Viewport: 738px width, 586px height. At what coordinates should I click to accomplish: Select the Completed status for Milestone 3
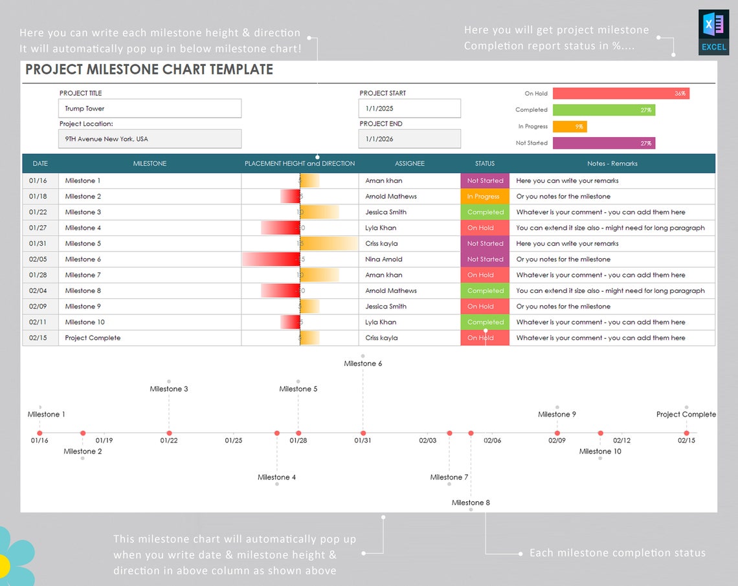tap(484, 212)
